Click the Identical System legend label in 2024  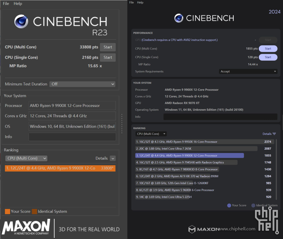(267, 205)
